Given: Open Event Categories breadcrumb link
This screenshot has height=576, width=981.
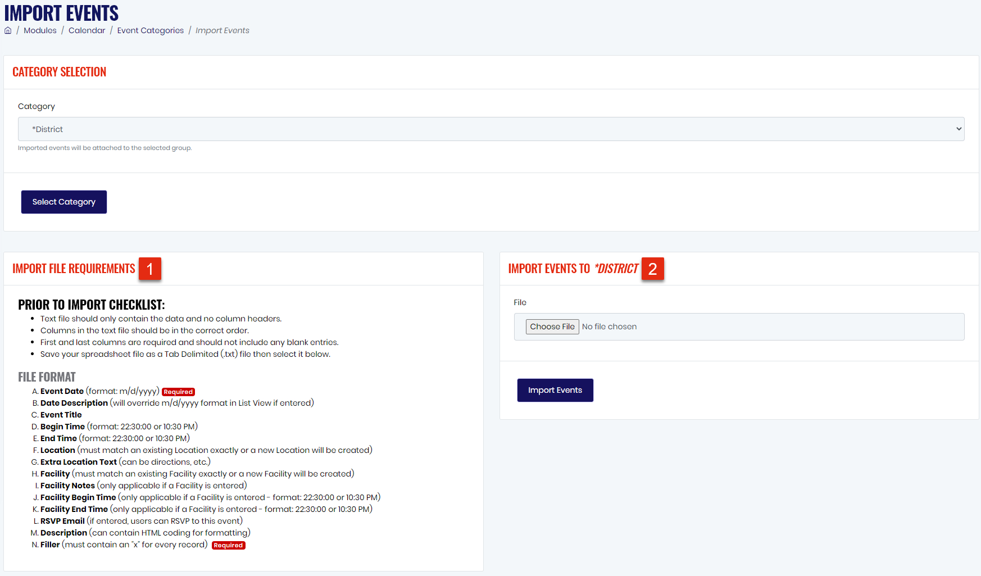Looking at the screenshot, I should tap(151, 30).
